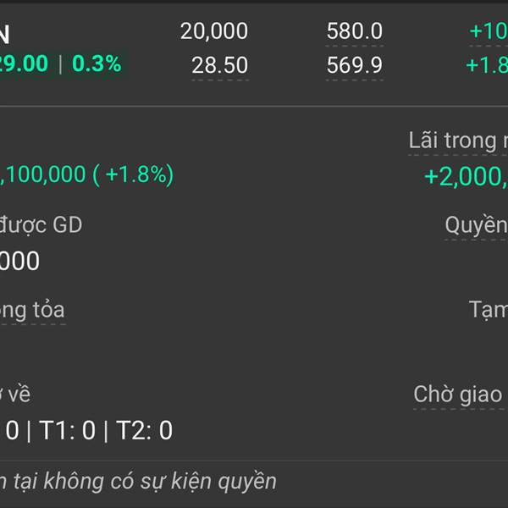Tap the 0.3% price change
This screenshot has height=508, width=508.
(x=96, y=64)
